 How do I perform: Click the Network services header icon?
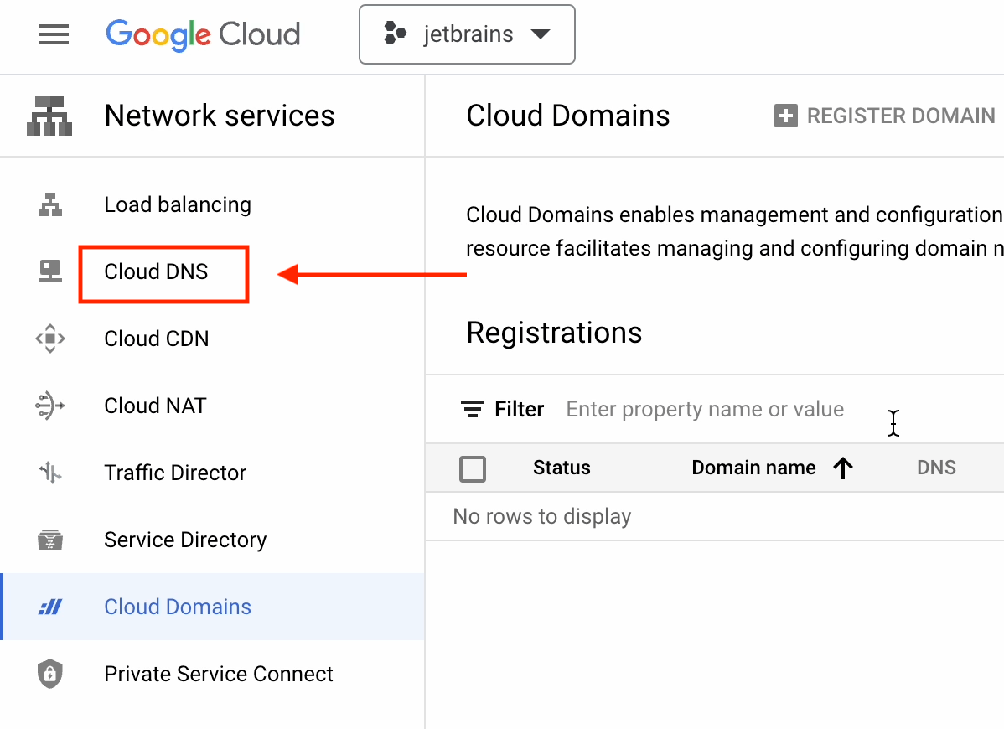point(49,116)
